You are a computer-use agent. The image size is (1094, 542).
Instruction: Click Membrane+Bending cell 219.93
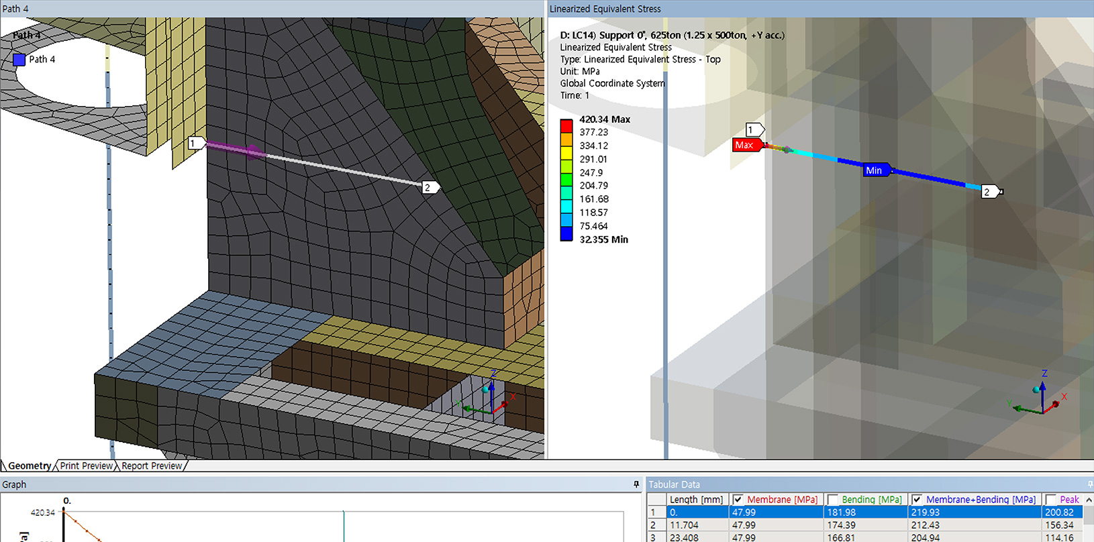975,512
